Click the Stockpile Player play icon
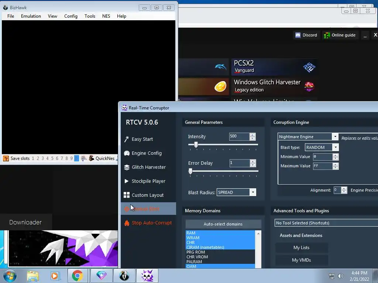 click(x=126, y=181)
